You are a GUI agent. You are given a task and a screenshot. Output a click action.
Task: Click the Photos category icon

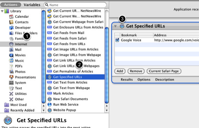tap(11, 72)
